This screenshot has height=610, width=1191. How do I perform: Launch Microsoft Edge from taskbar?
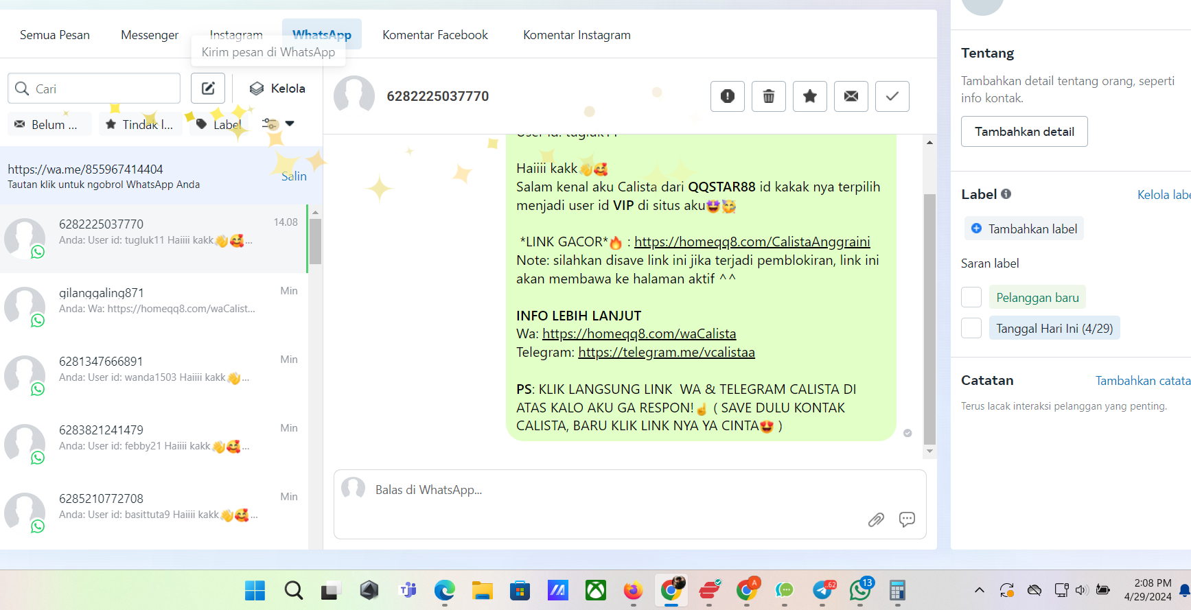click(445, 590)
